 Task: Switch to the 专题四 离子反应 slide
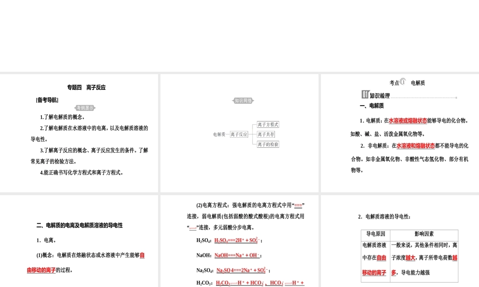pyautogui.click(x=87, y=87)
